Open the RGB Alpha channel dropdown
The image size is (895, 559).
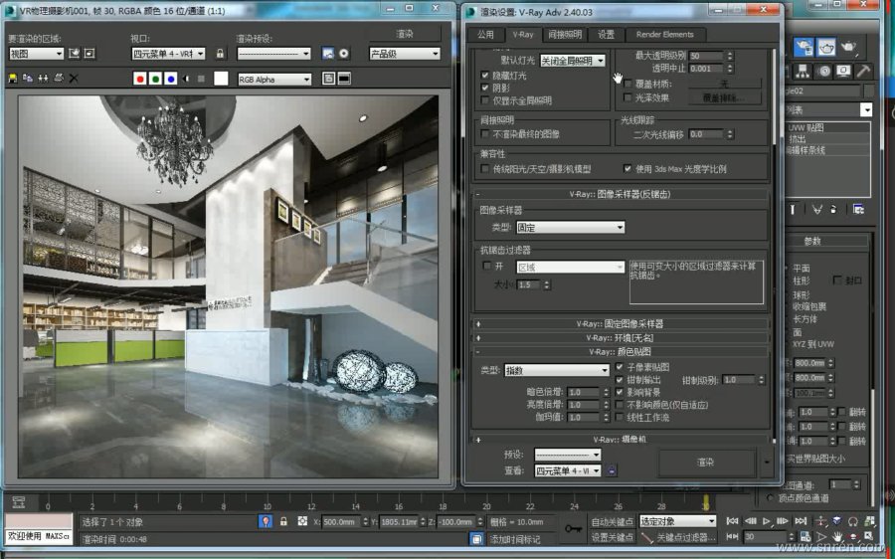tap(274, 79)
